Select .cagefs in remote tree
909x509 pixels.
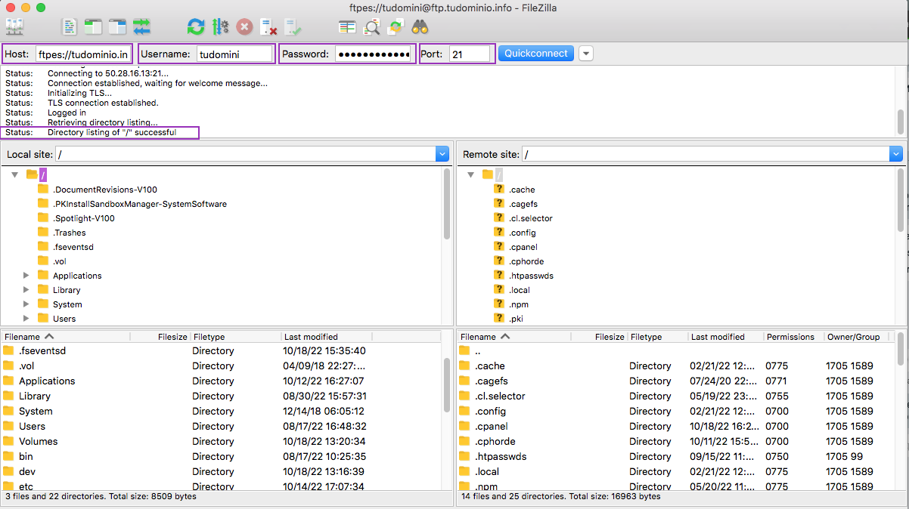[524, 204]
